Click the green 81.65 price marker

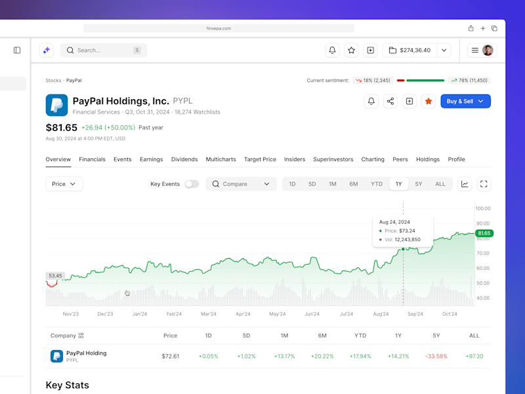pos(484,233)
